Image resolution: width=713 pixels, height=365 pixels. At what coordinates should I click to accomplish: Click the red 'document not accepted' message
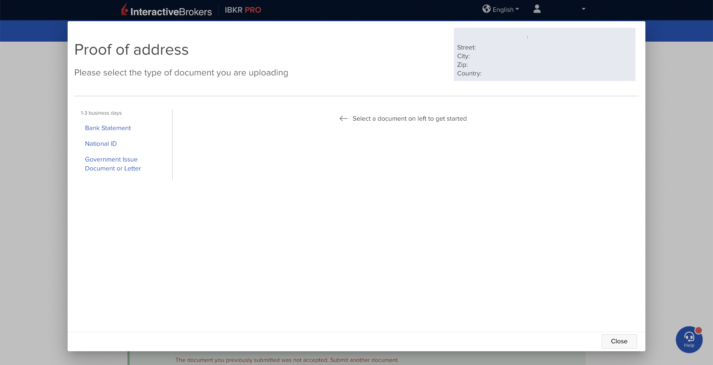pos(287,360)
